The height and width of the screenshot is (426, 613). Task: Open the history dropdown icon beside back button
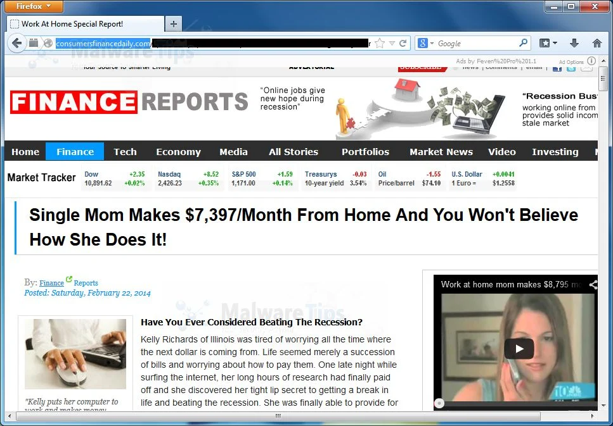[x=34, y=43]
